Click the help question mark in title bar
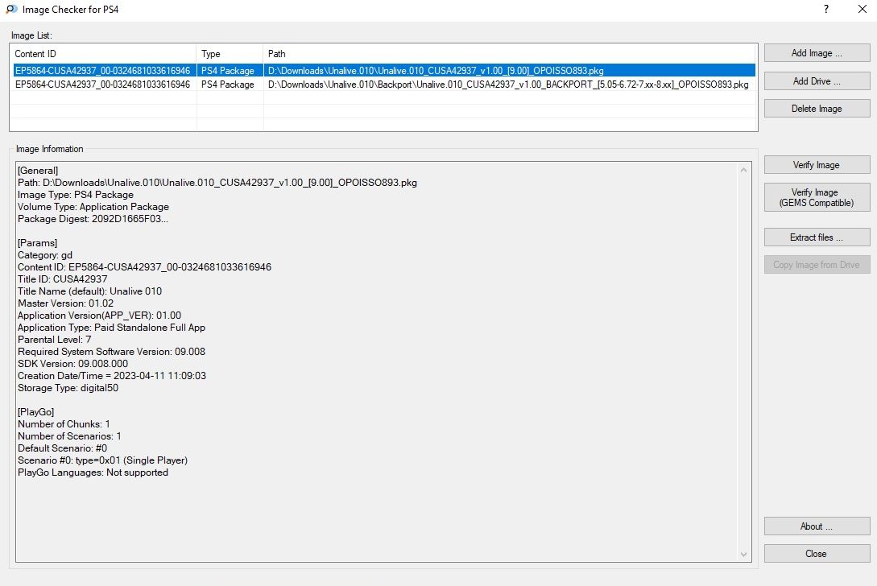Screen dimensions: 877x586 tap(826, 9)
